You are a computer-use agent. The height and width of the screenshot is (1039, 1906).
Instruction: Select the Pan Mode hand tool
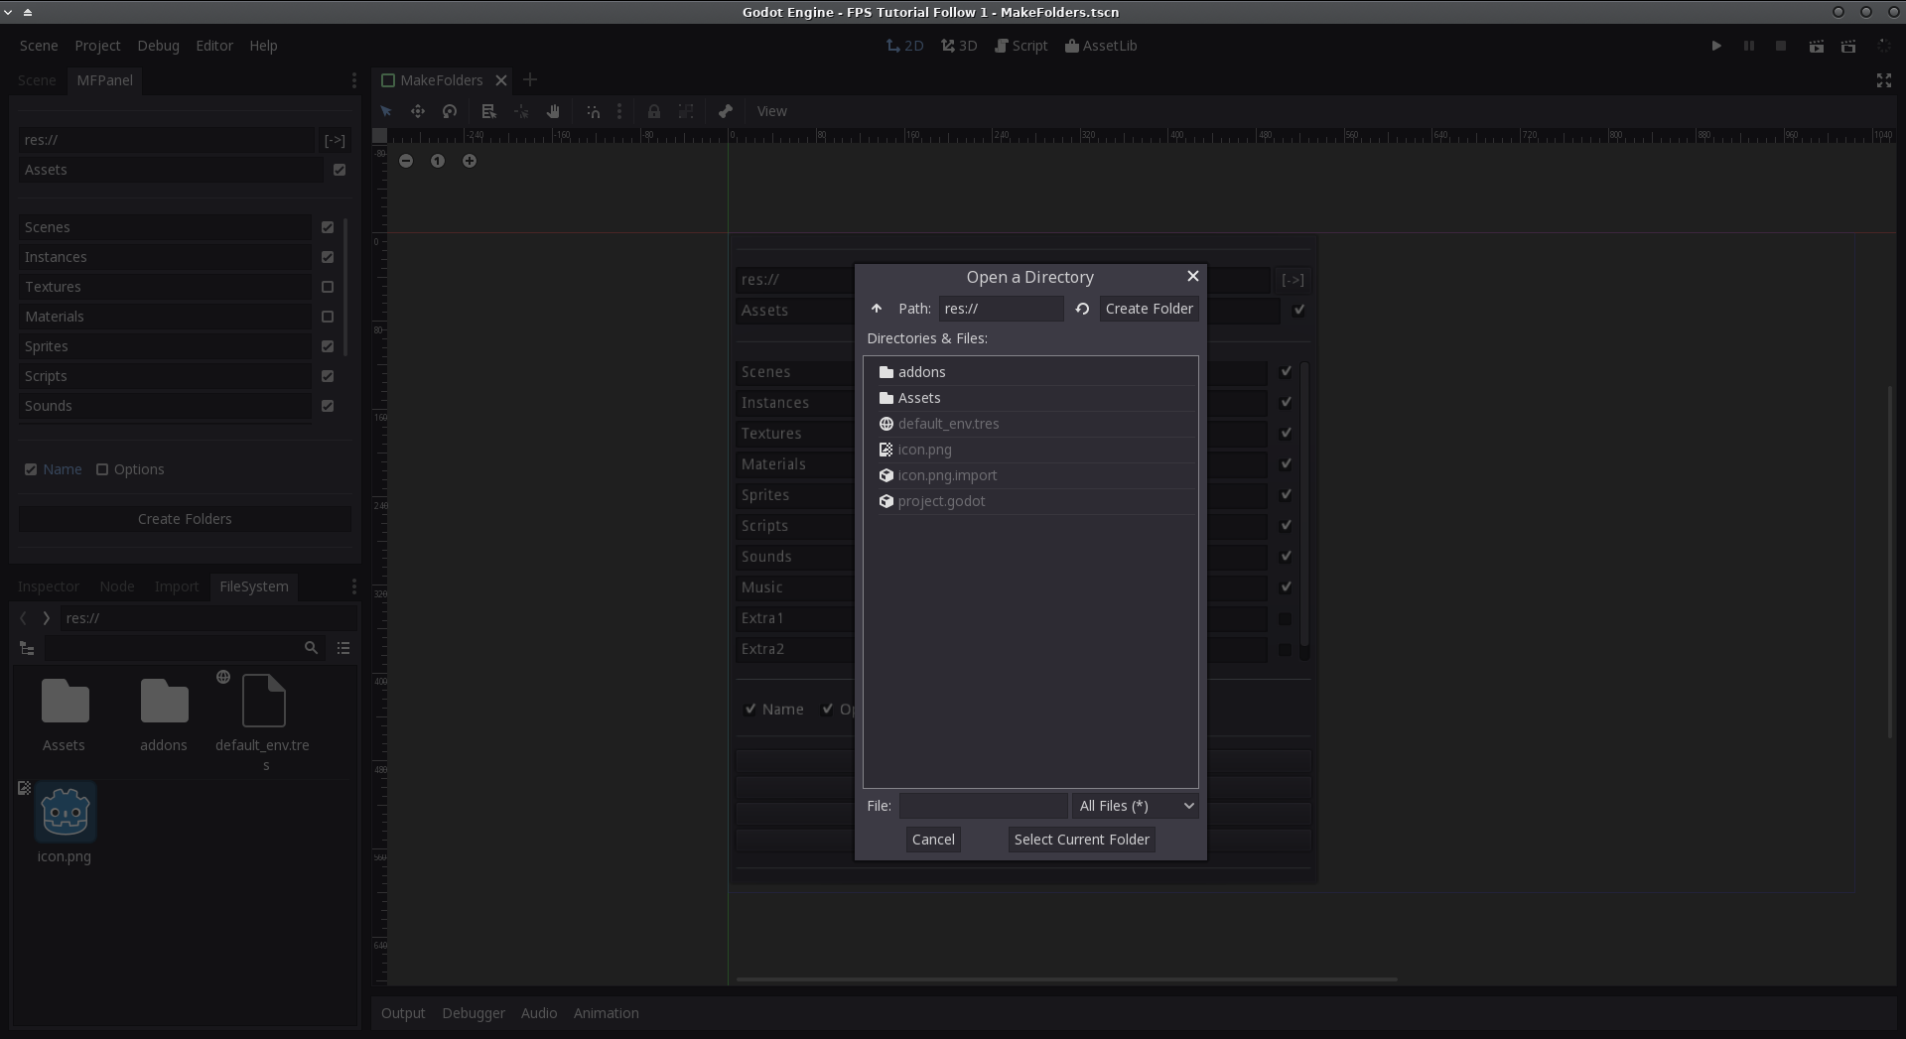click(553, 111)
